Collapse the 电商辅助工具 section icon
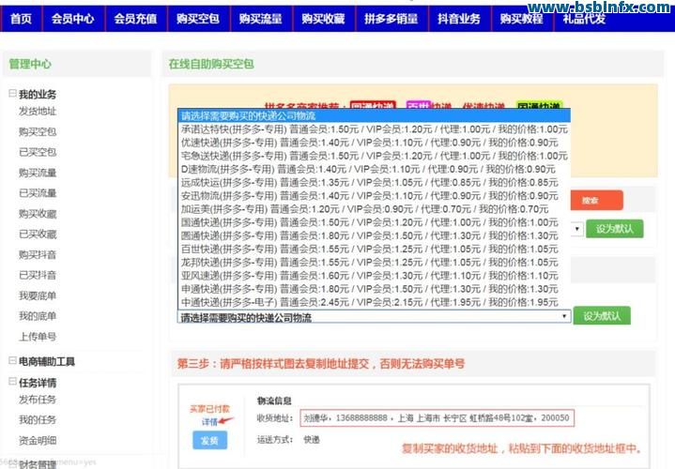 12,361
